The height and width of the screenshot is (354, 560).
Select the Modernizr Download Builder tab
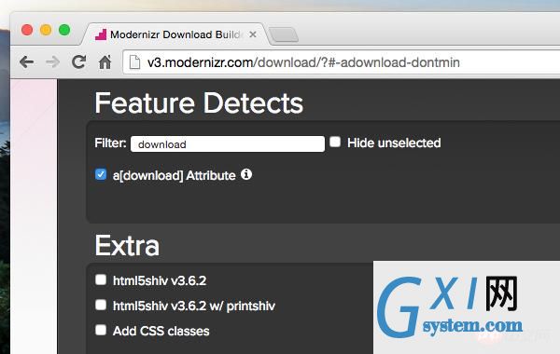tap(175, 34)
